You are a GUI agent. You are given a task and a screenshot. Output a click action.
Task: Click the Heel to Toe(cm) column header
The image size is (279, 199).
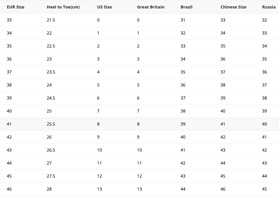click(63, 7)
